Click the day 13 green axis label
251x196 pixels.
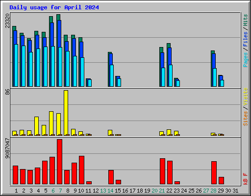[x=103, y=191]
